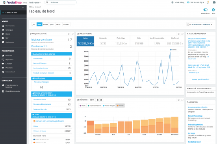The width and height of the screenshot is (217, 144).
Task: Open the Accès rapide dropdown
Action: [35, 3]
